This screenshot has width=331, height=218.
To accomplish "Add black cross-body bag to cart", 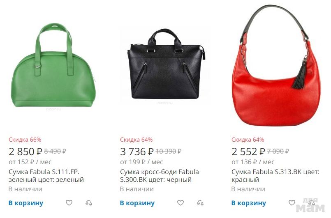I will tap(137, 203).
